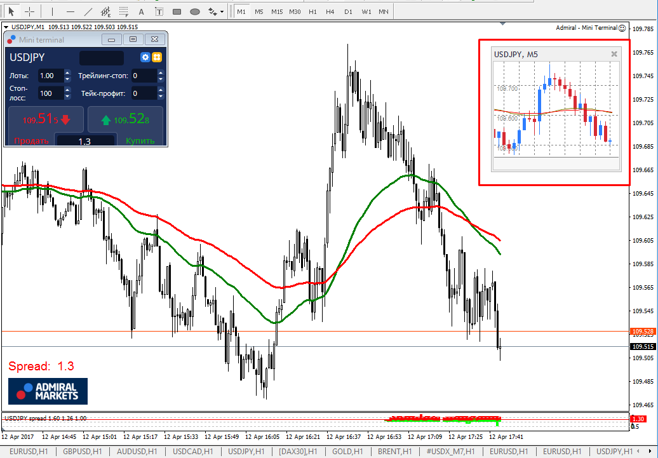Click the Admiral - Mini Terminal smiley icon
658x458 pixels.
(622, 28)
